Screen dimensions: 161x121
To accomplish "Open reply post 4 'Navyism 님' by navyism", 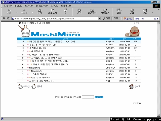I will [37, 71].
